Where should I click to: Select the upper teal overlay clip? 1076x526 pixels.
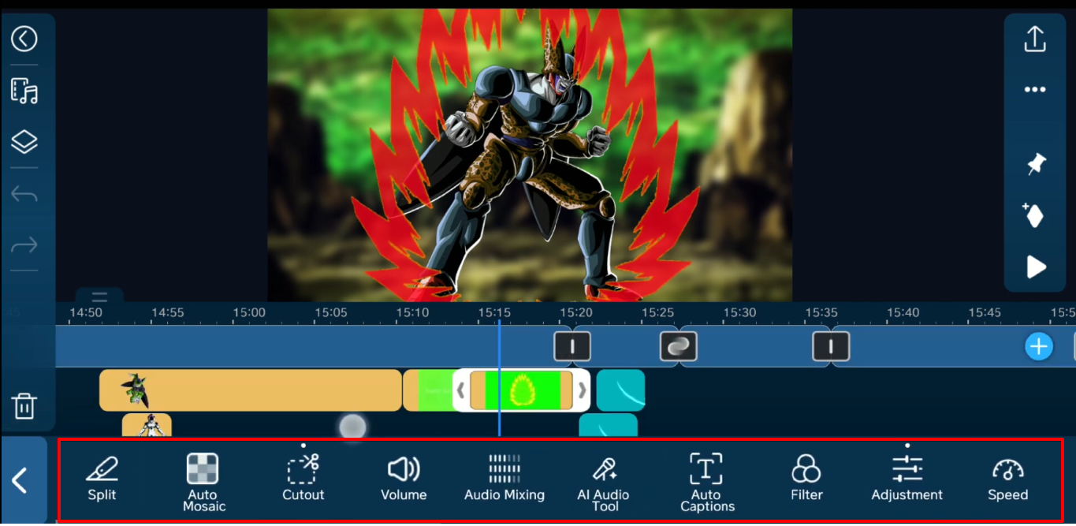click(x=620, y=390)
